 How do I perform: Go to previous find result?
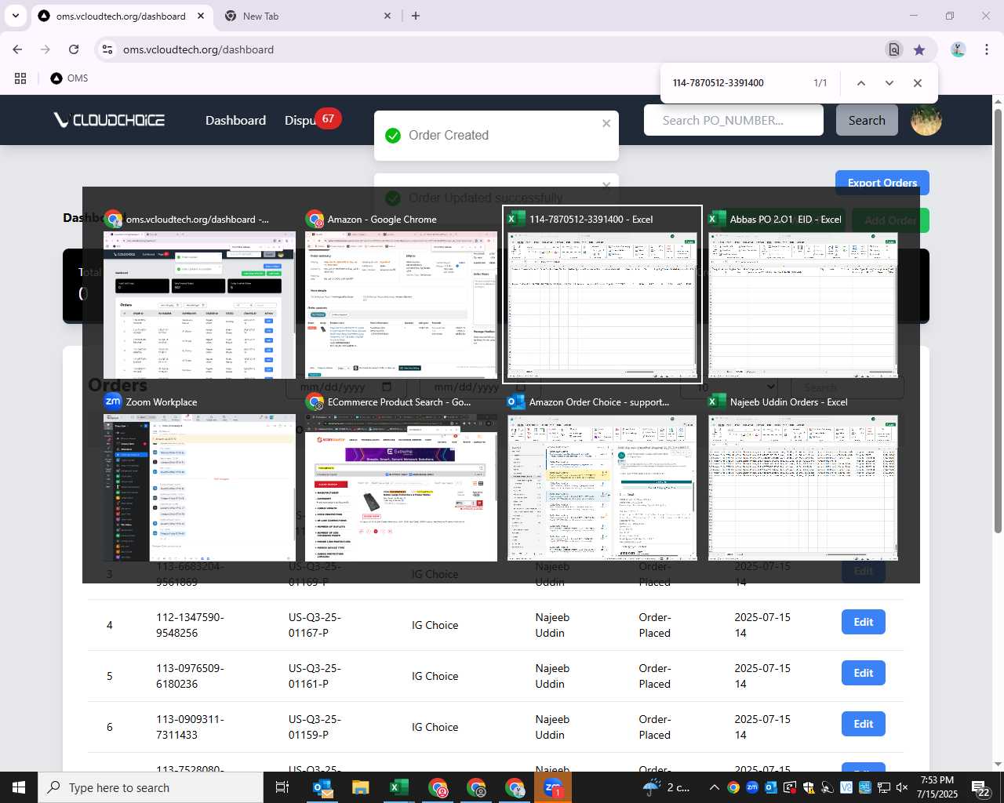point(860,83)
